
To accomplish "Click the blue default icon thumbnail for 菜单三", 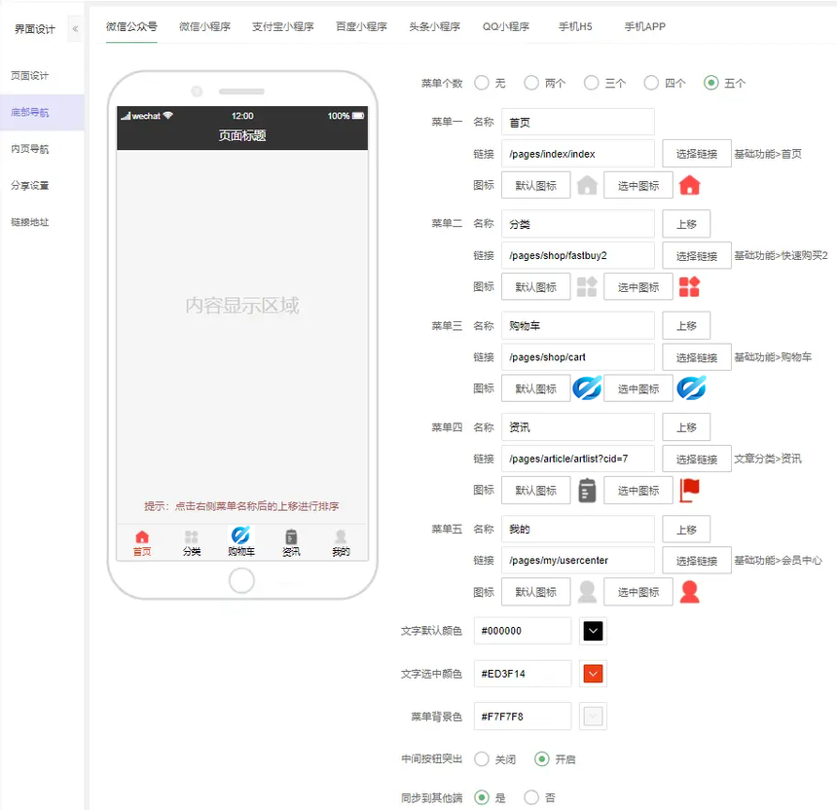I will [587, 388].
